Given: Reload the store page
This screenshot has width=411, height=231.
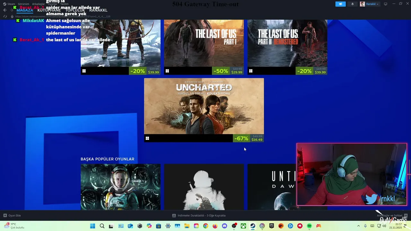Looking at the screenshot, I should [x=5, y=16].
